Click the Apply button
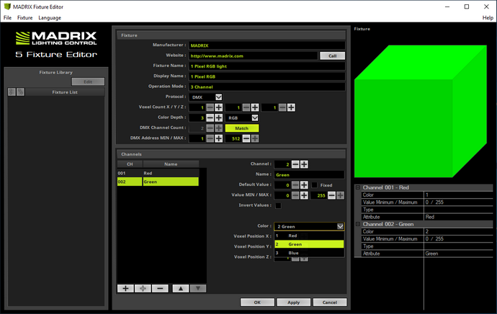This screenshot has height=314, width=497. (x=293, y=302)
